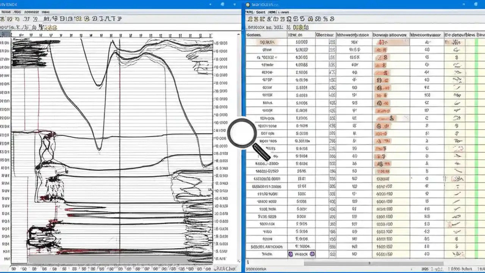Screen dimensions: 485x273
Task: Click the 10009 value in the first table row
Action: point(302,42)
